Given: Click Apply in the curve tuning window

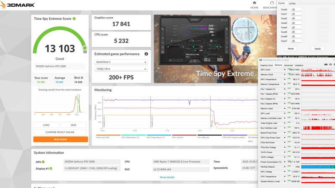Looking at the screenshot, I should 317,49.
